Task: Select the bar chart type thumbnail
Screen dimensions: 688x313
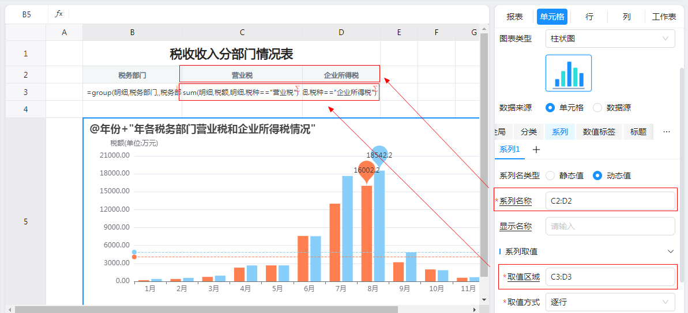Action: coord(568,73)
